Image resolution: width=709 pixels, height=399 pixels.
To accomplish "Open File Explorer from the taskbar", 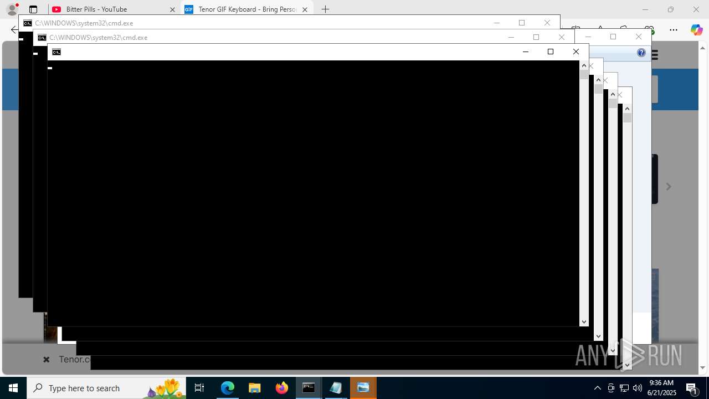I will [x=255, y=388].
